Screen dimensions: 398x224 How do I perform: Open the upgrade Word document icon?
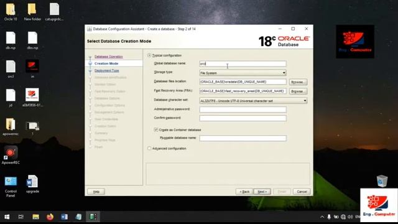(x=32, y=182)
